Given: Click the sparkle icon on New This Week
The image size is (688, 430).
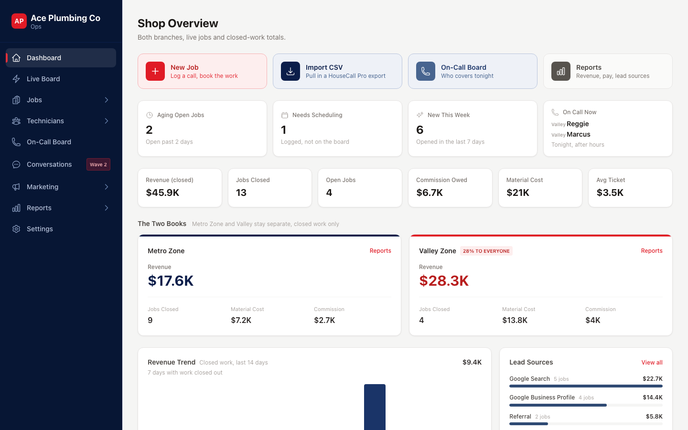Looking at the screenshot, I should [420, 115].
